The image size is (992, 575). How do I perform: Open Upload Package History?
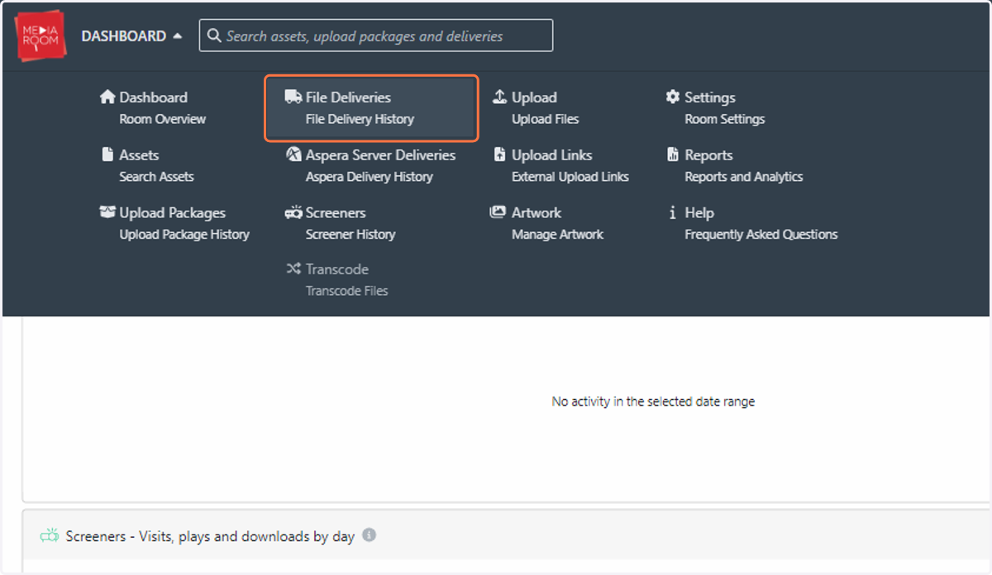point(184,235)
